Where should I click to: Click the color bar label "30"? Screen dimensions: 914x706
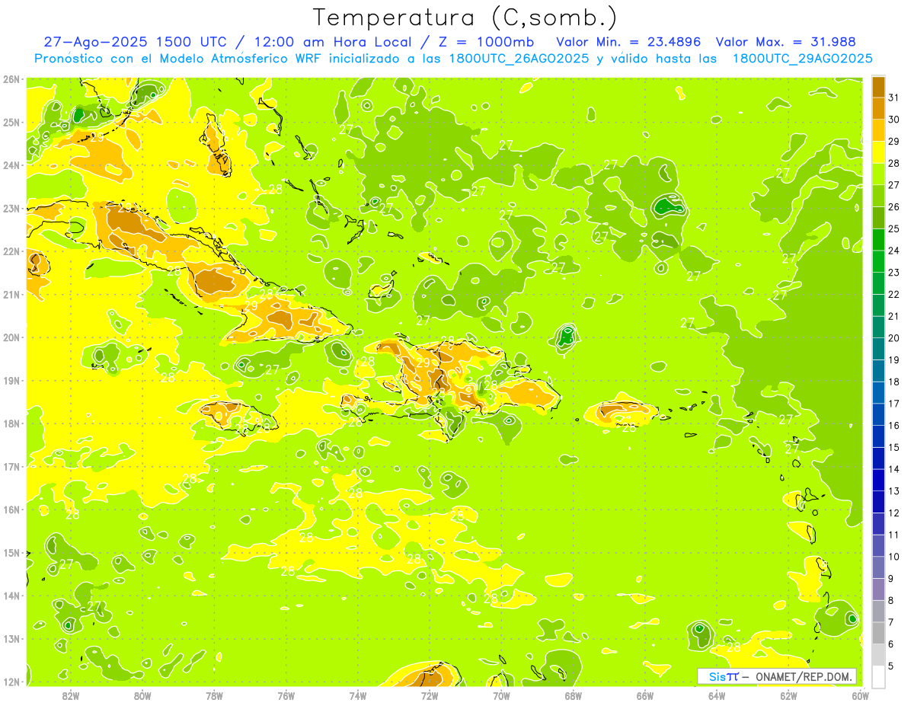pos(893,120)
